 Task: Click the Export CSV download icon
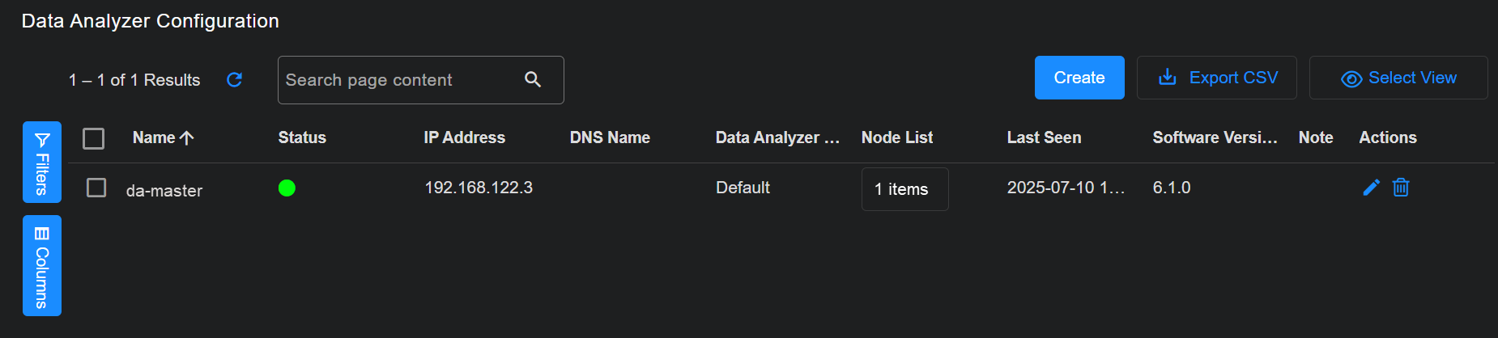1167,78
